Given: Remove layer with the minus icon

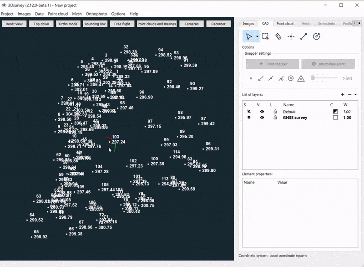Looking at the screenshot, I should click(349, 94).
